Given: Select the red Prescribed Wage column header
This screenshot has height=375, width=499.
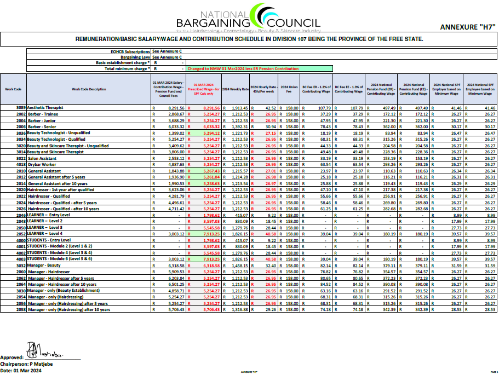Looking at the screenshot, I should tap(204, 89).
